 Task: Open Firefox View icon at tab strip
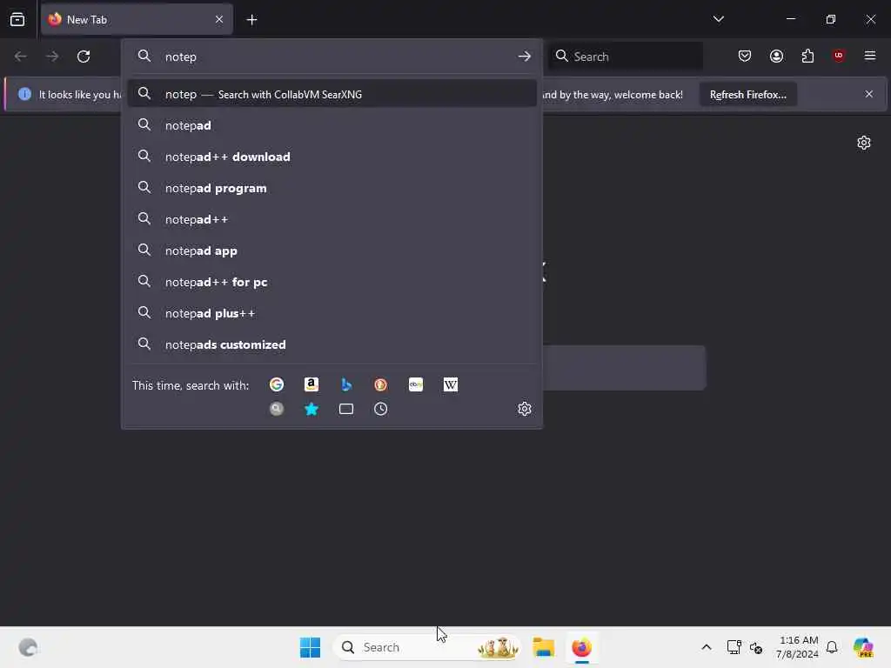[17, 19]
